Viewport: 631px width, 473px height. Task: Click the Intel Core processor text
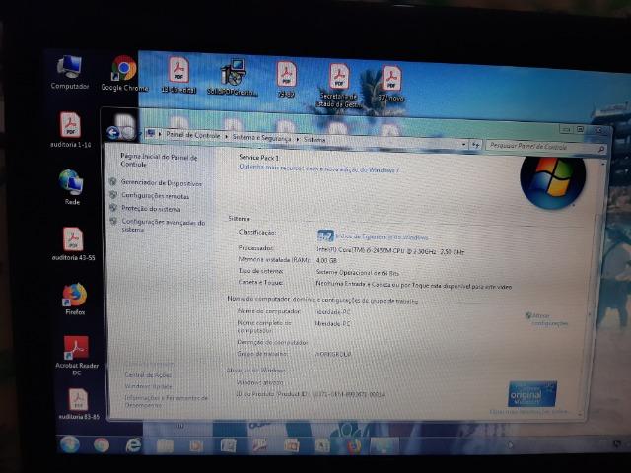point(390,251)
